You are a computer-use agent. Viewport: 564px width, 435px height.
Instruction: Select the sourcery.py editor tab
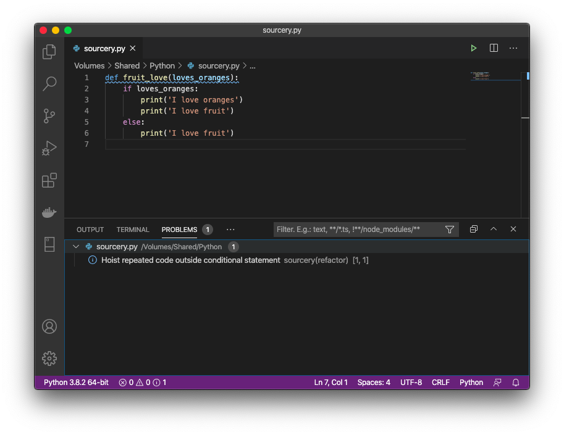coord(104,48)
